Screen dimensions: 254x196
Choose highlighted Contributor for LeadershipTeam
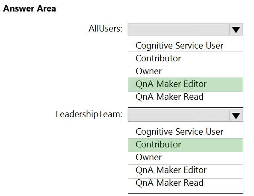click(186, 145)
